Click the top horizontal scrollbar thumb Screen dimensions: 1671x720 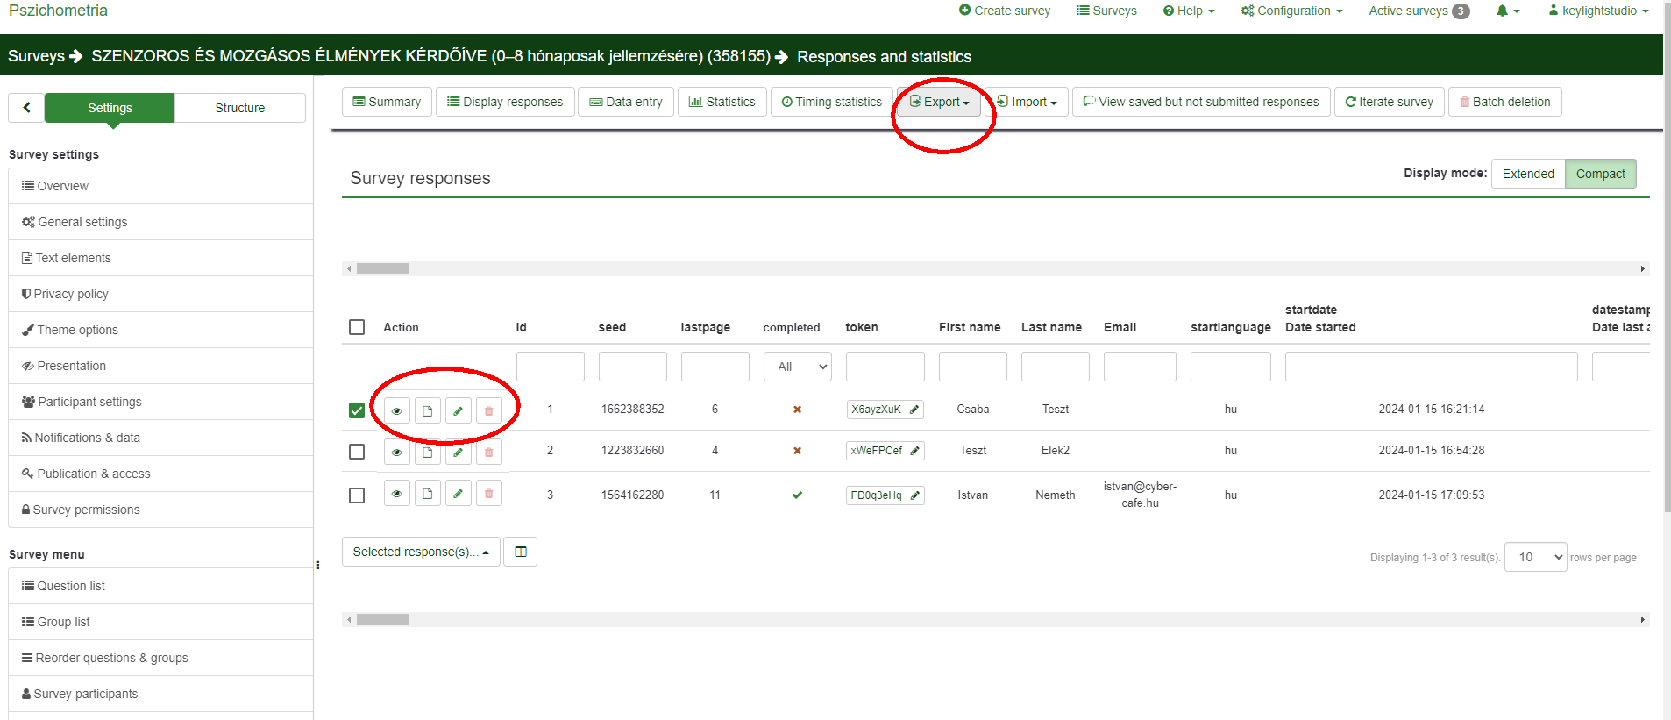pos(382,269)
